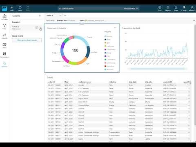Click the Energy blue legend swatch

[x=105, y=53]
